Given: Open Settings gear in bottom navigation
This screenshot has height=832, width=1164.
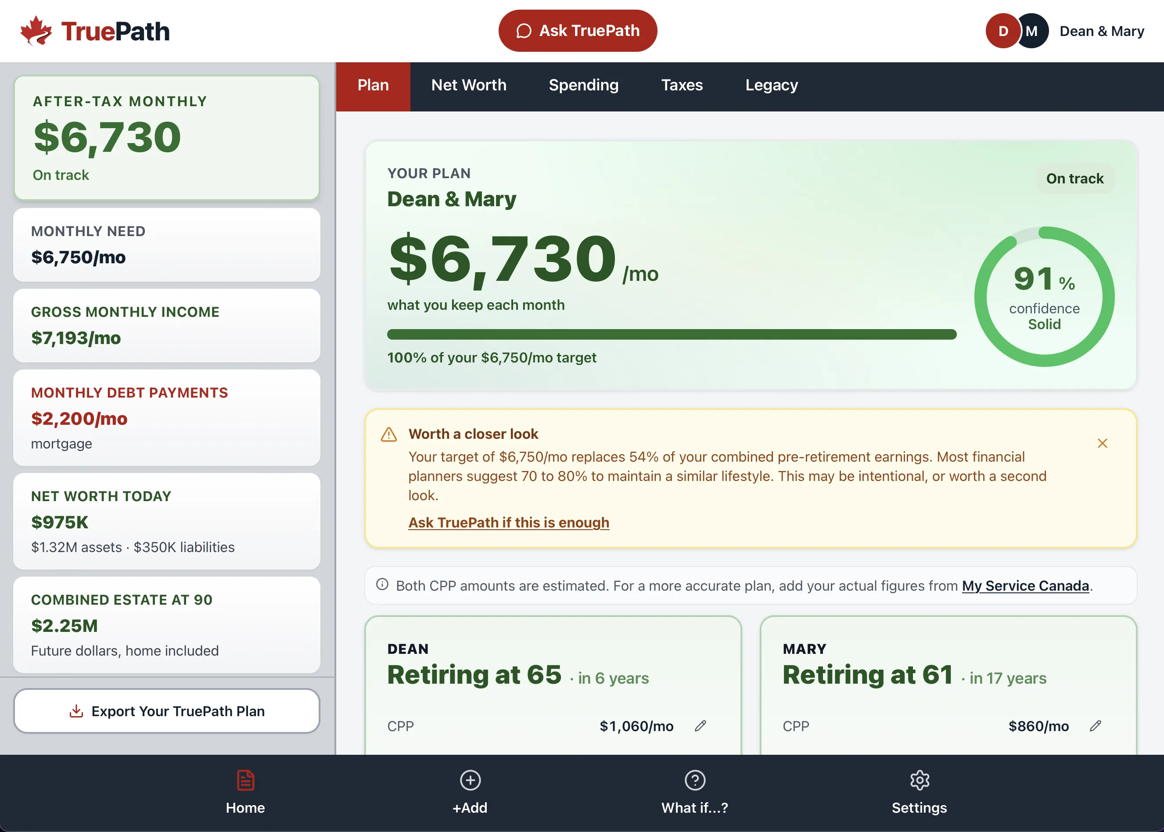Looking at the screenshot, I should tap(919, 793).
